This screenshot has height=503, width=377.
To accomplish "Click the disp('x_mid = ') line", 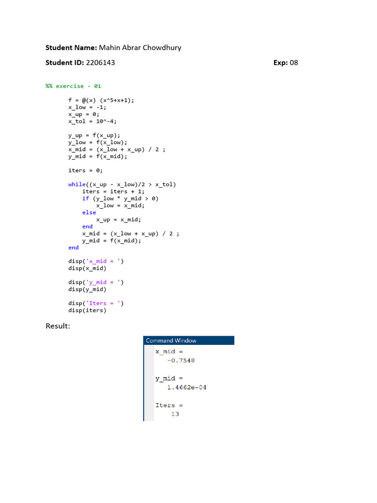I will pyautogui.click(x=96, y=261).
